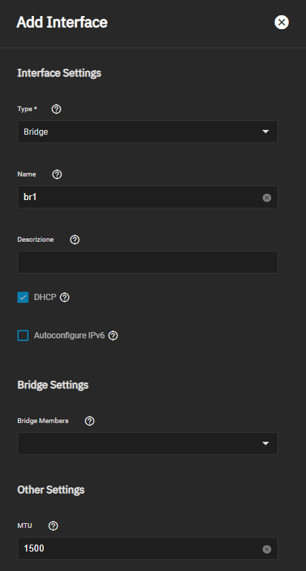
Task: Enable the Autoconfigure IPv6 checkbox
Action: 23,336
